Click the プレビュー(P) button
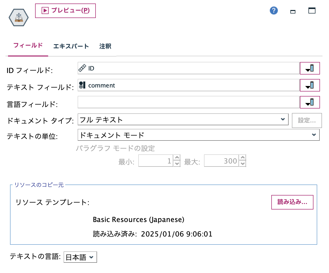 point(65,10)
